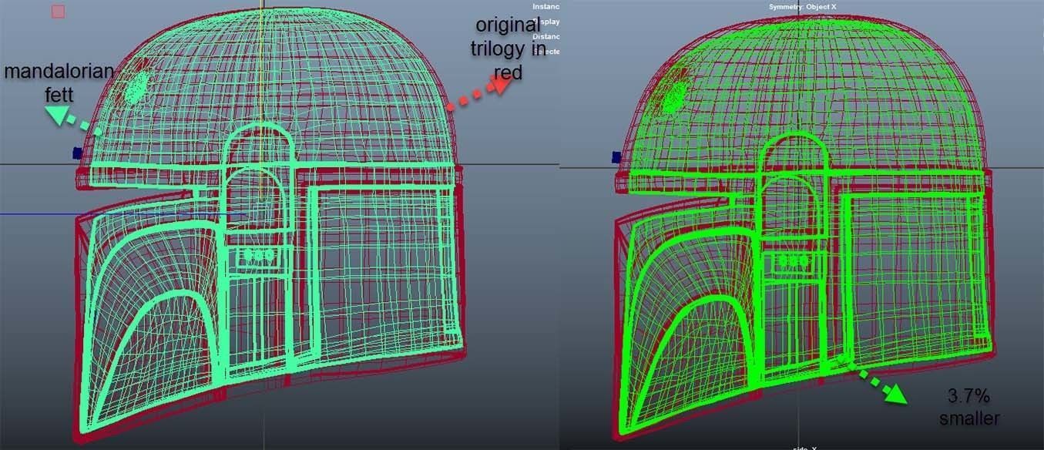
Task: Select the dark blue locator beside left helmet
Action: pos(77,153)
